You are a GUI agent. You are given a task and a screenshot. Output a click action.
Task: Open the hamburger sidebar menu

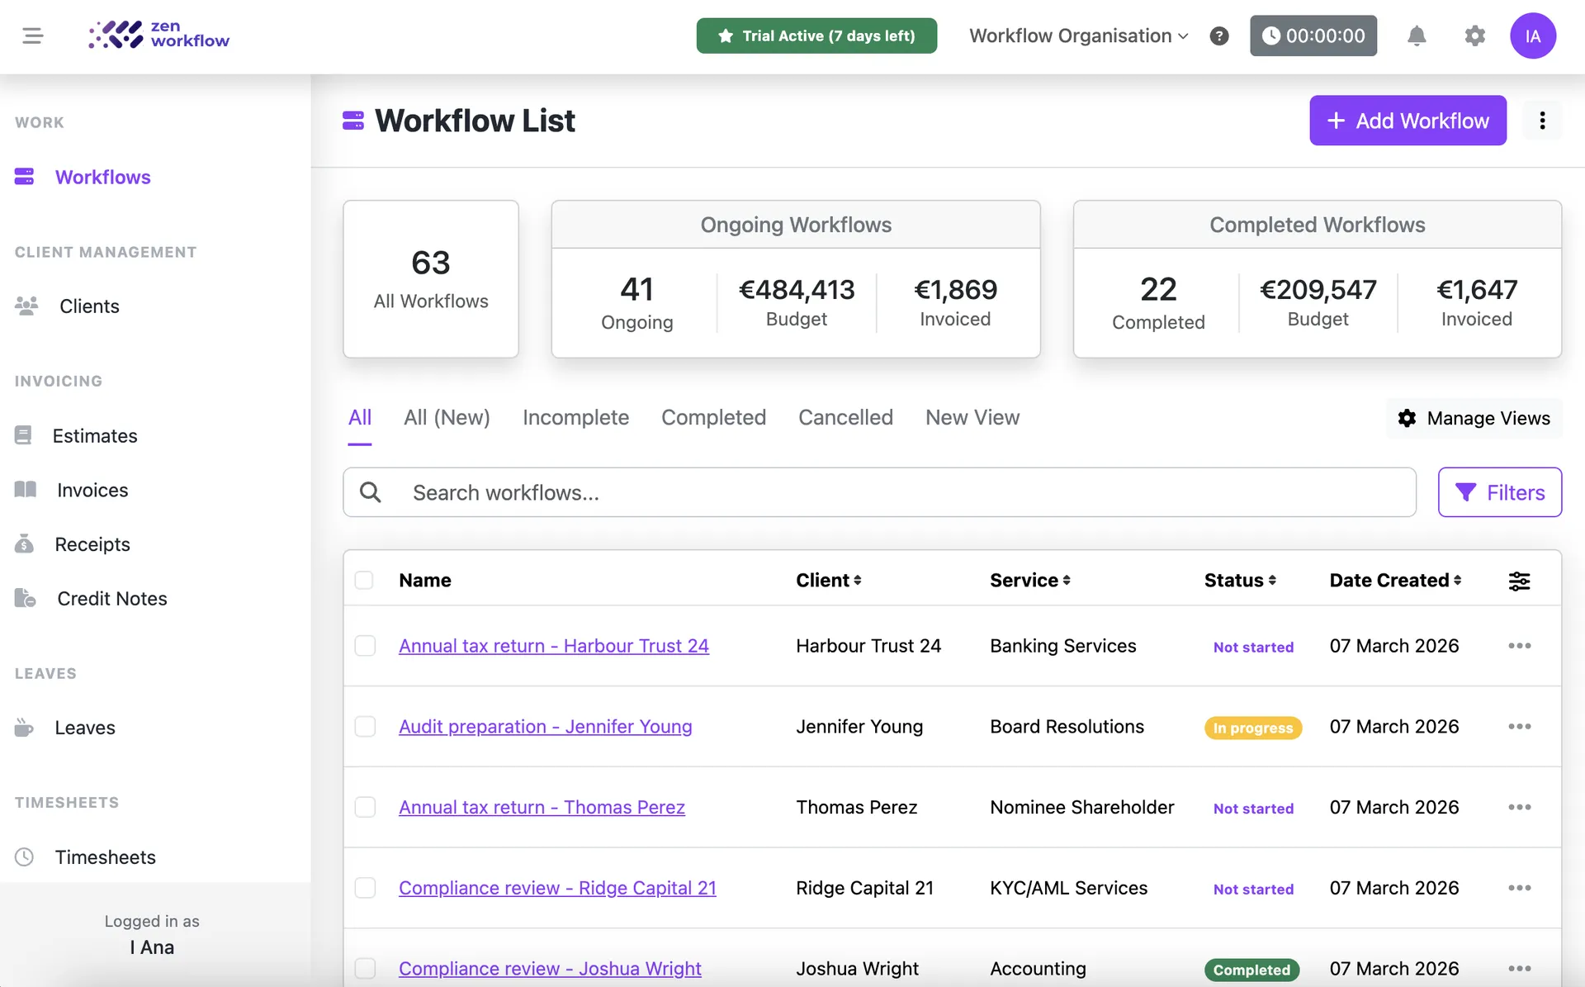[33, 36]
